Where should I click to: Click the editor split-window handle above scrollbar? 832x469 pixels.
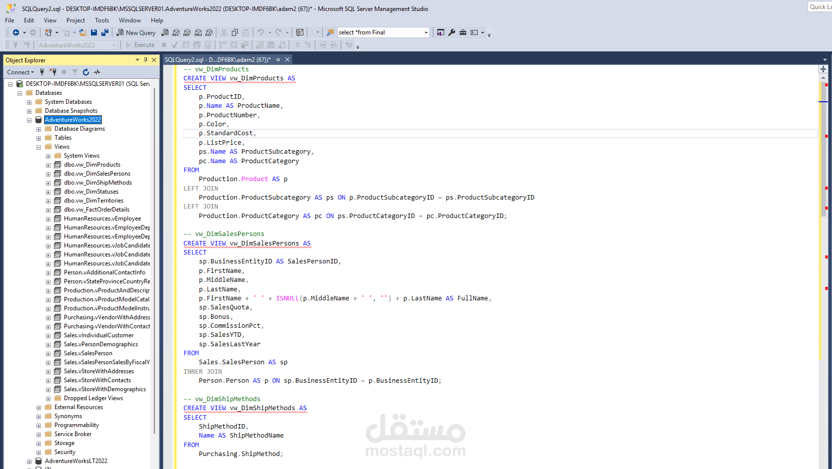[823, 69]
